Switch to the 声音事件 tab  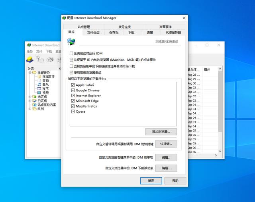click(165, 27)
